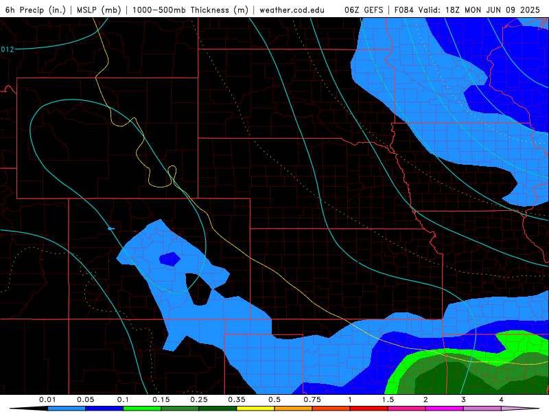Click the 'MSLP (mb)' header label
Image resolution: width=549 pixels, height=412 pixels.
pos(99,10)
